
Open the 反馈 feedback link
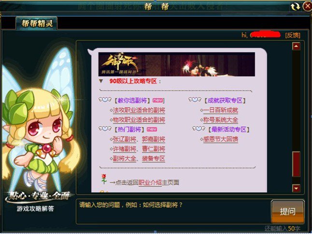coord(293,35)
